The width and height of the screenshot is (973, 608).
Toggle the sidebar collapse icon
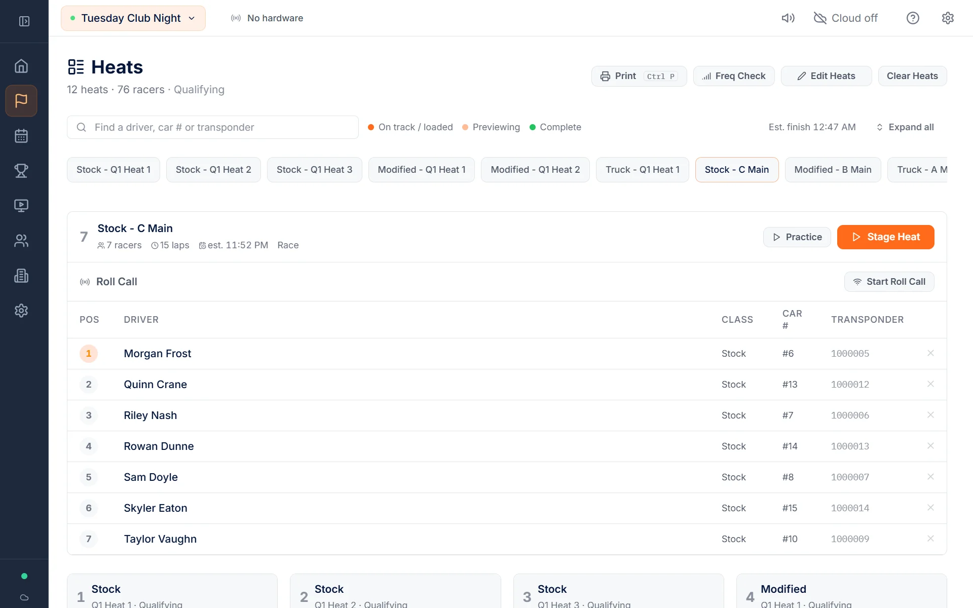tap(24, 21)
